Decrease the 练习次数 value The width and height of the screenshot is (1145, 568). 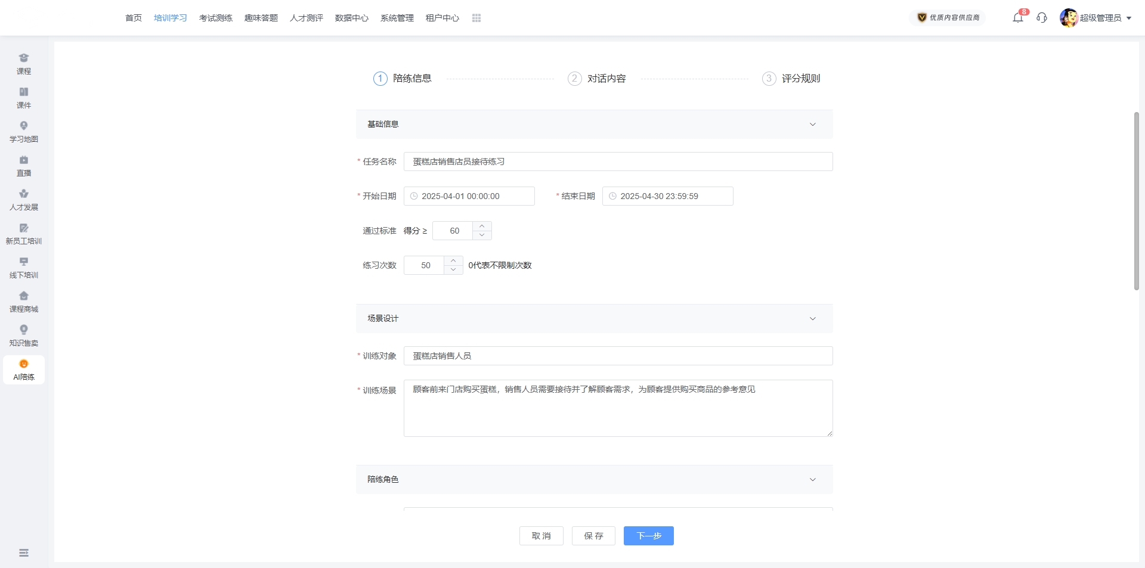(453, 270)
